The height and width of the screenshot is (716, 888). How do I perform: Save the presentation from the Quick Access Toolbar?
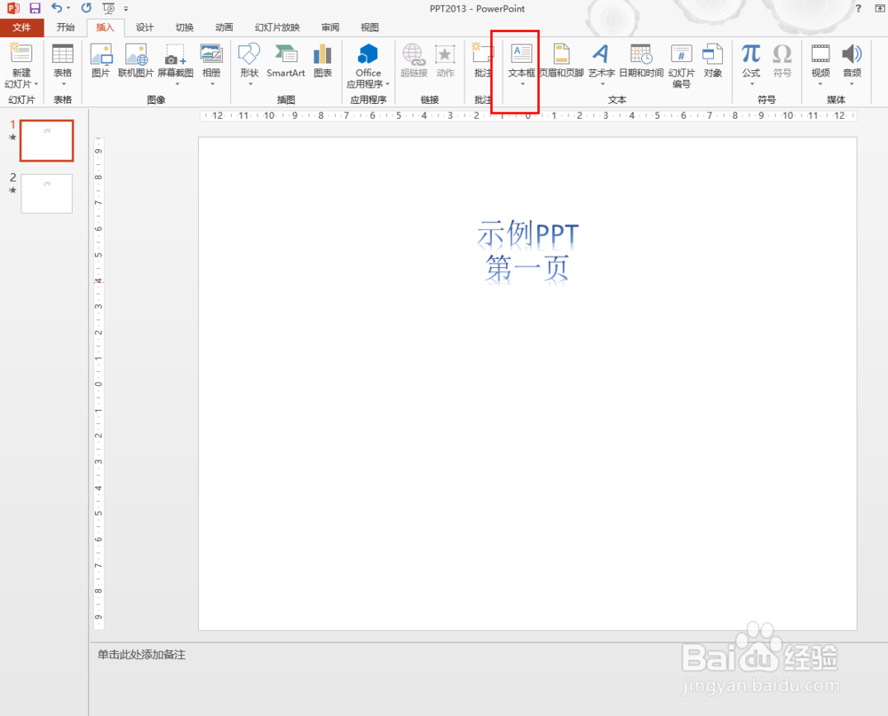tap(34, 8)
